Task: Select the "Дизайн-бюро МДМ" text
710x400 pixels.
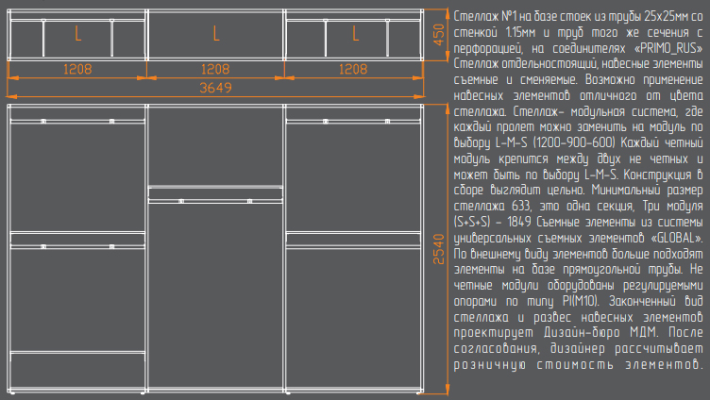Action: (593, 331)
